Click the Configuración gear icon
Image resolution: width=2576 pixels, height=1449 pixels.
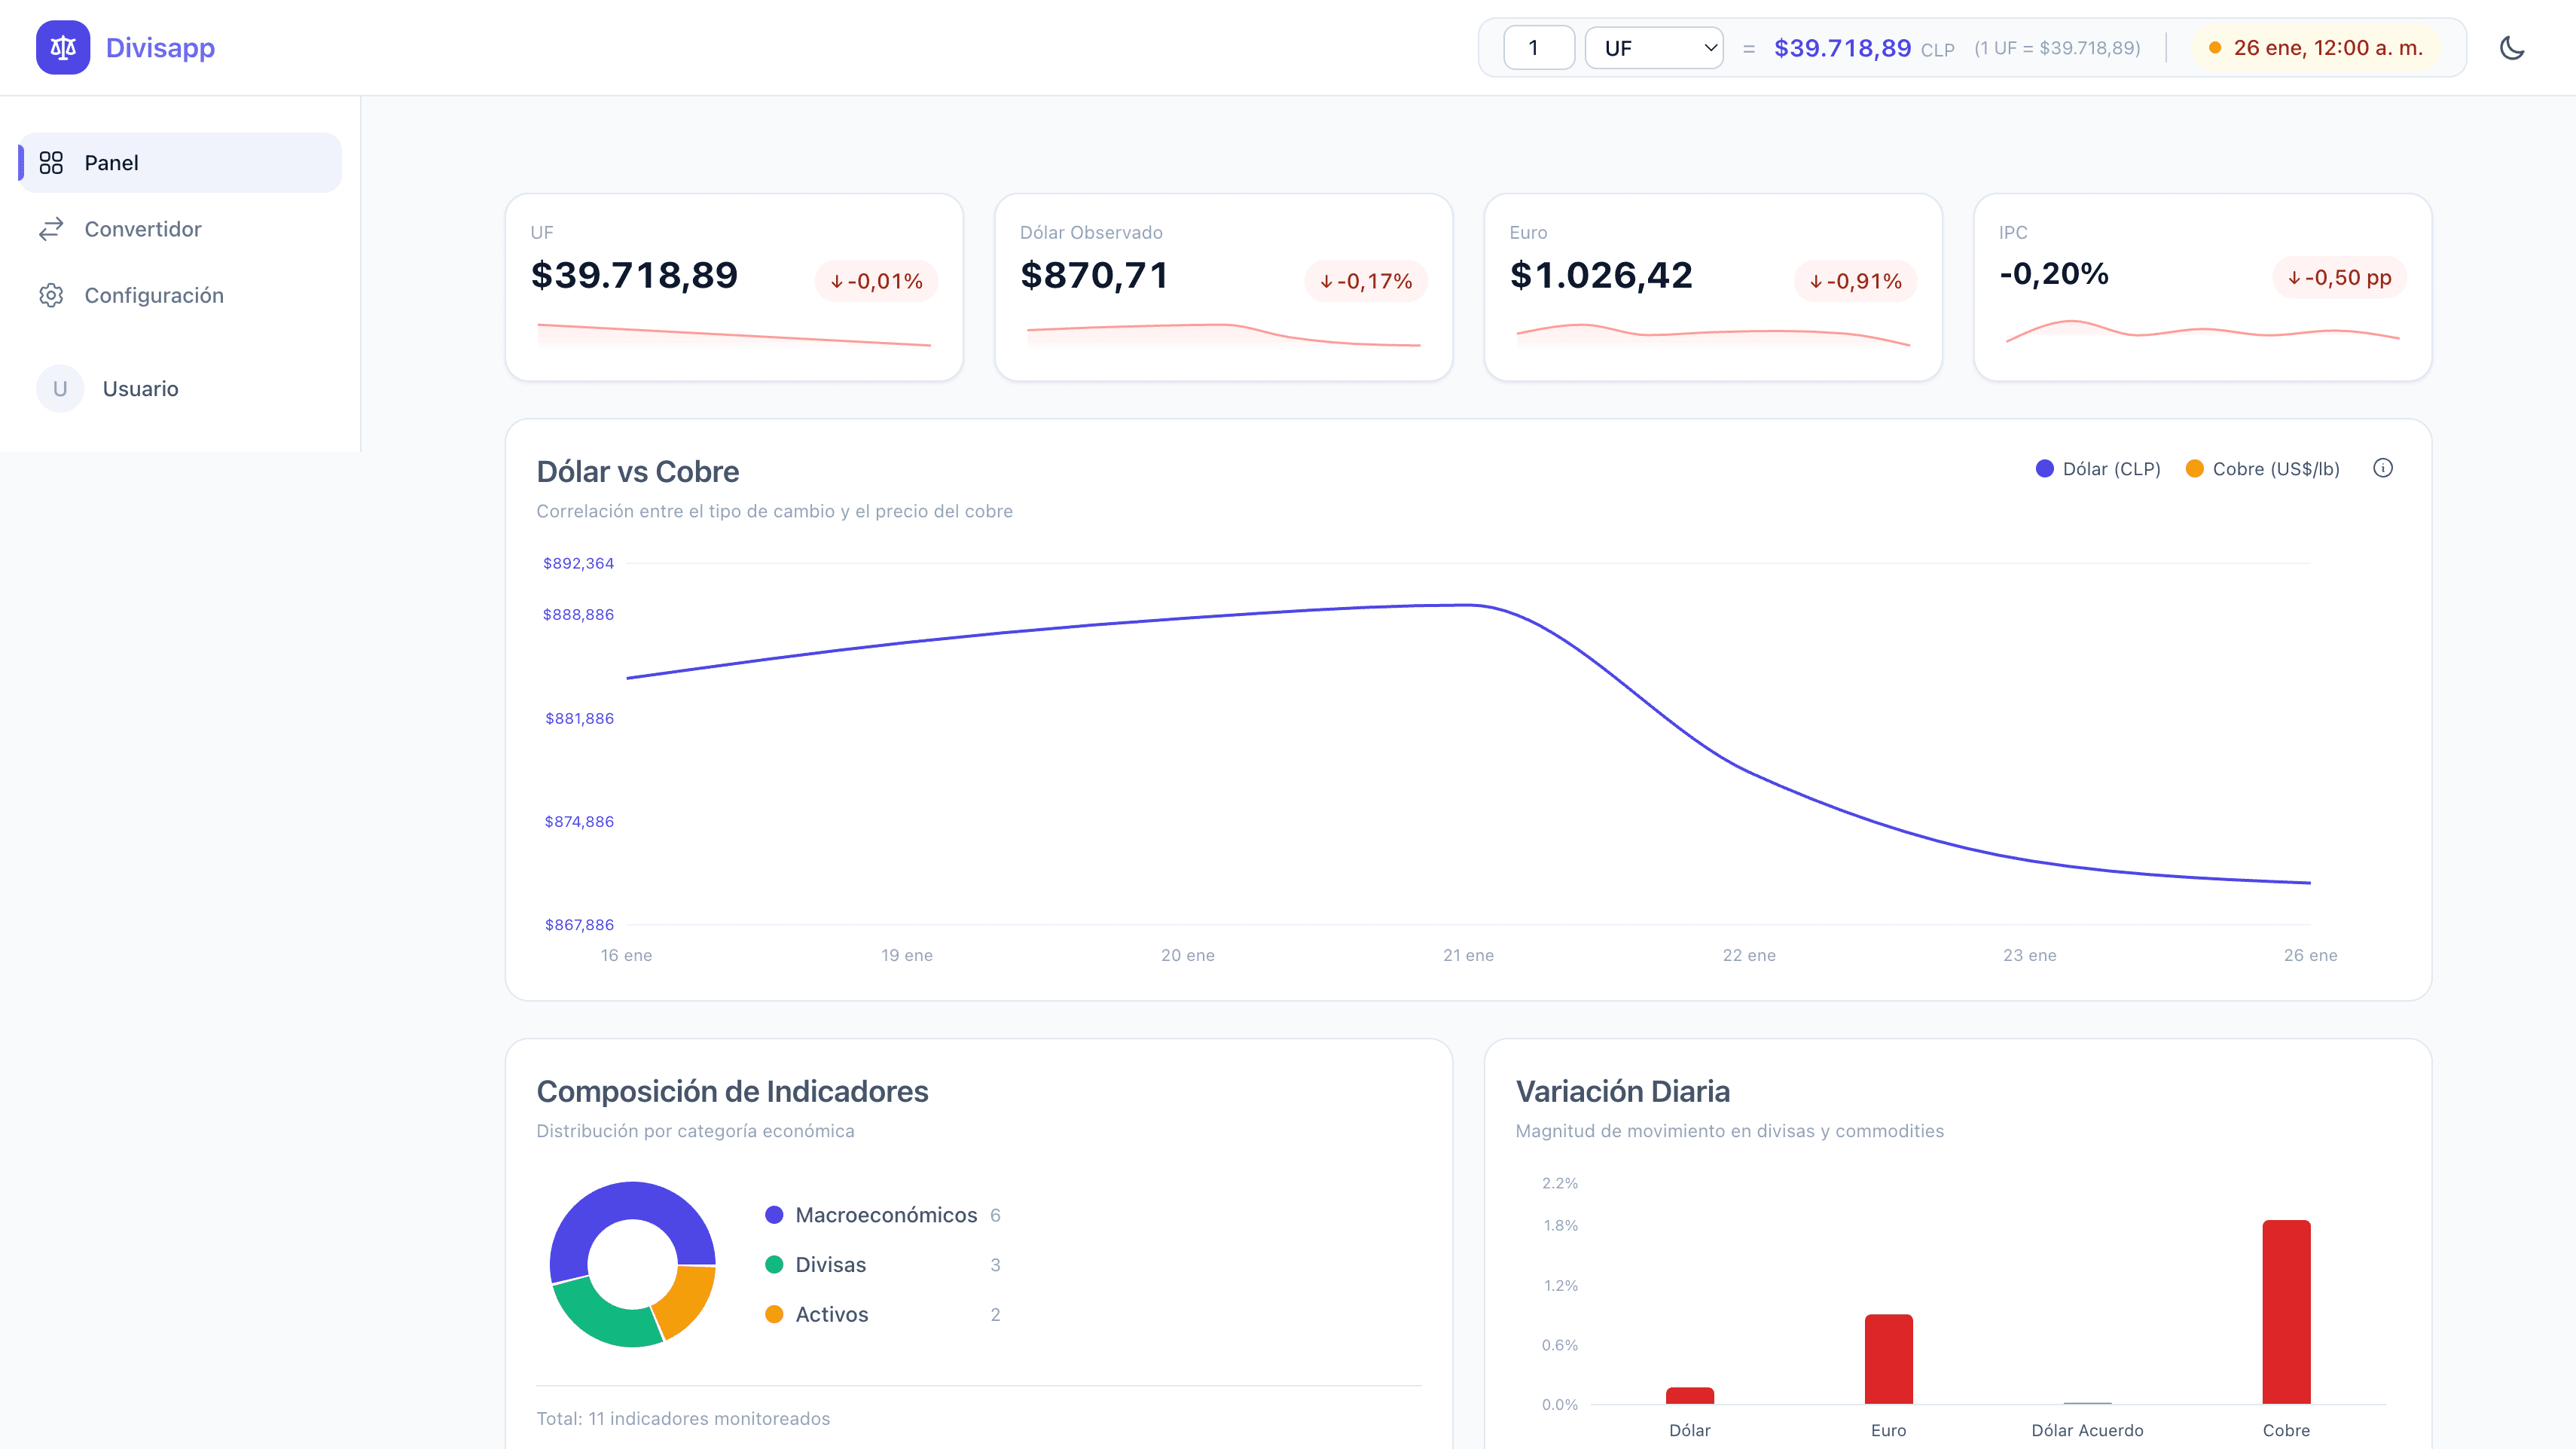click(52, 295)
